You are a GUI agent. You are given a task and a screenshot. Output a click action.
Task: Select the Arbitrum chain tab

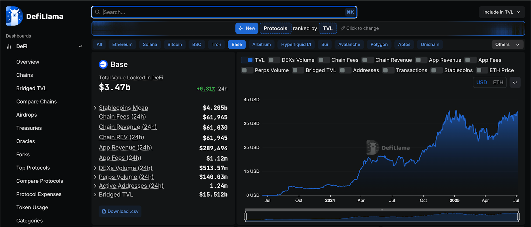tap(262, 44)
